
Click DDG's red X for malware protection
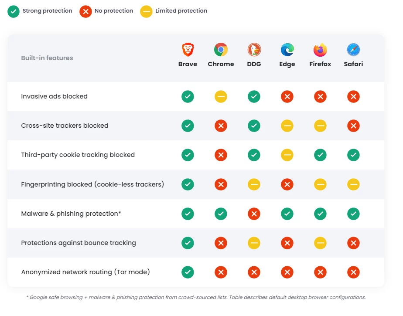[x=254, y=214]
